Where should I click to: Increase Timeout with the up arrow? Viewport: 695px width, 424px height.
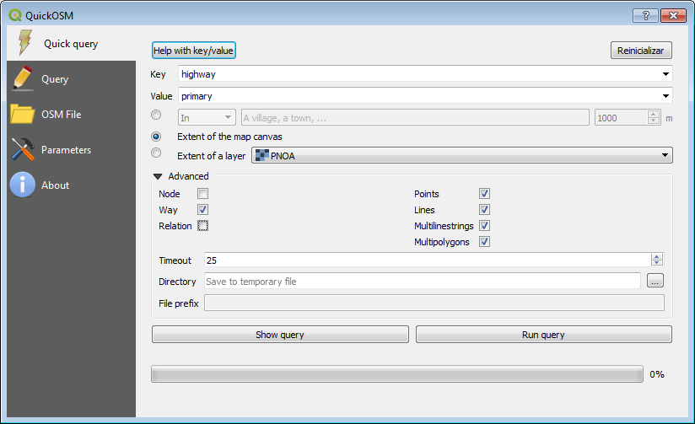click(657, 257)
